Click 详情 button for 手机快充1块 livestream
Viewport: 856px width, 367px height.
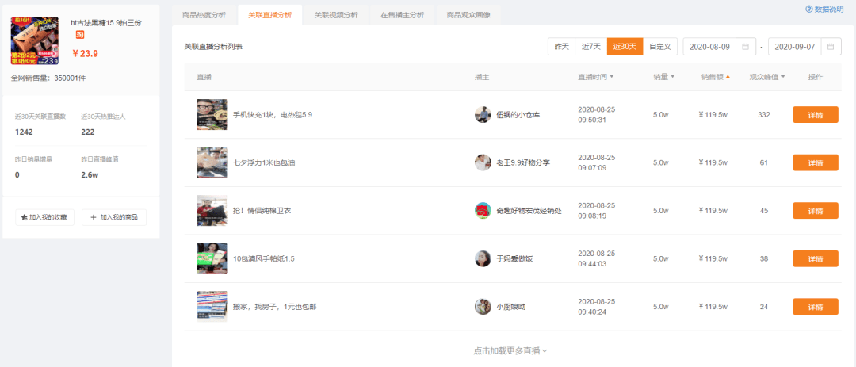click(x=815, y=115)
